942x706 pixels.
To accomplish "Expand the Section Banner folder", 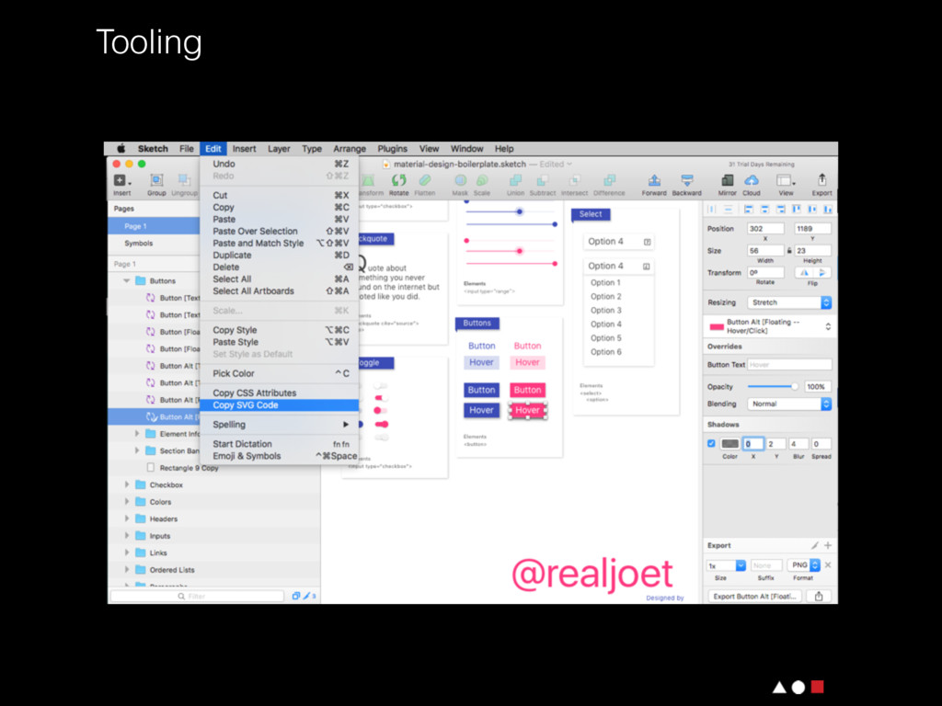I will point(137,450).
